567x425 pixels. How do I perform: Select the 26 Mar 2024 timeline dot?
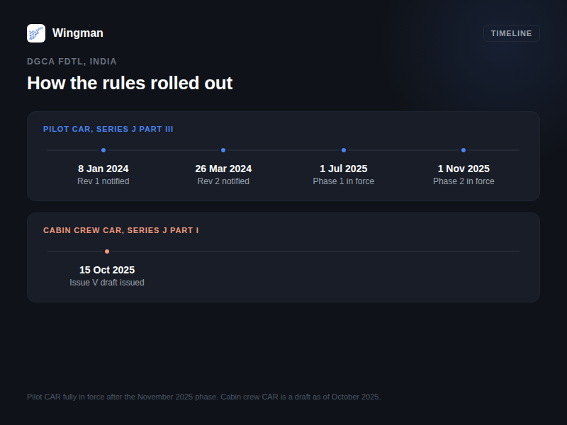[223, 150]
